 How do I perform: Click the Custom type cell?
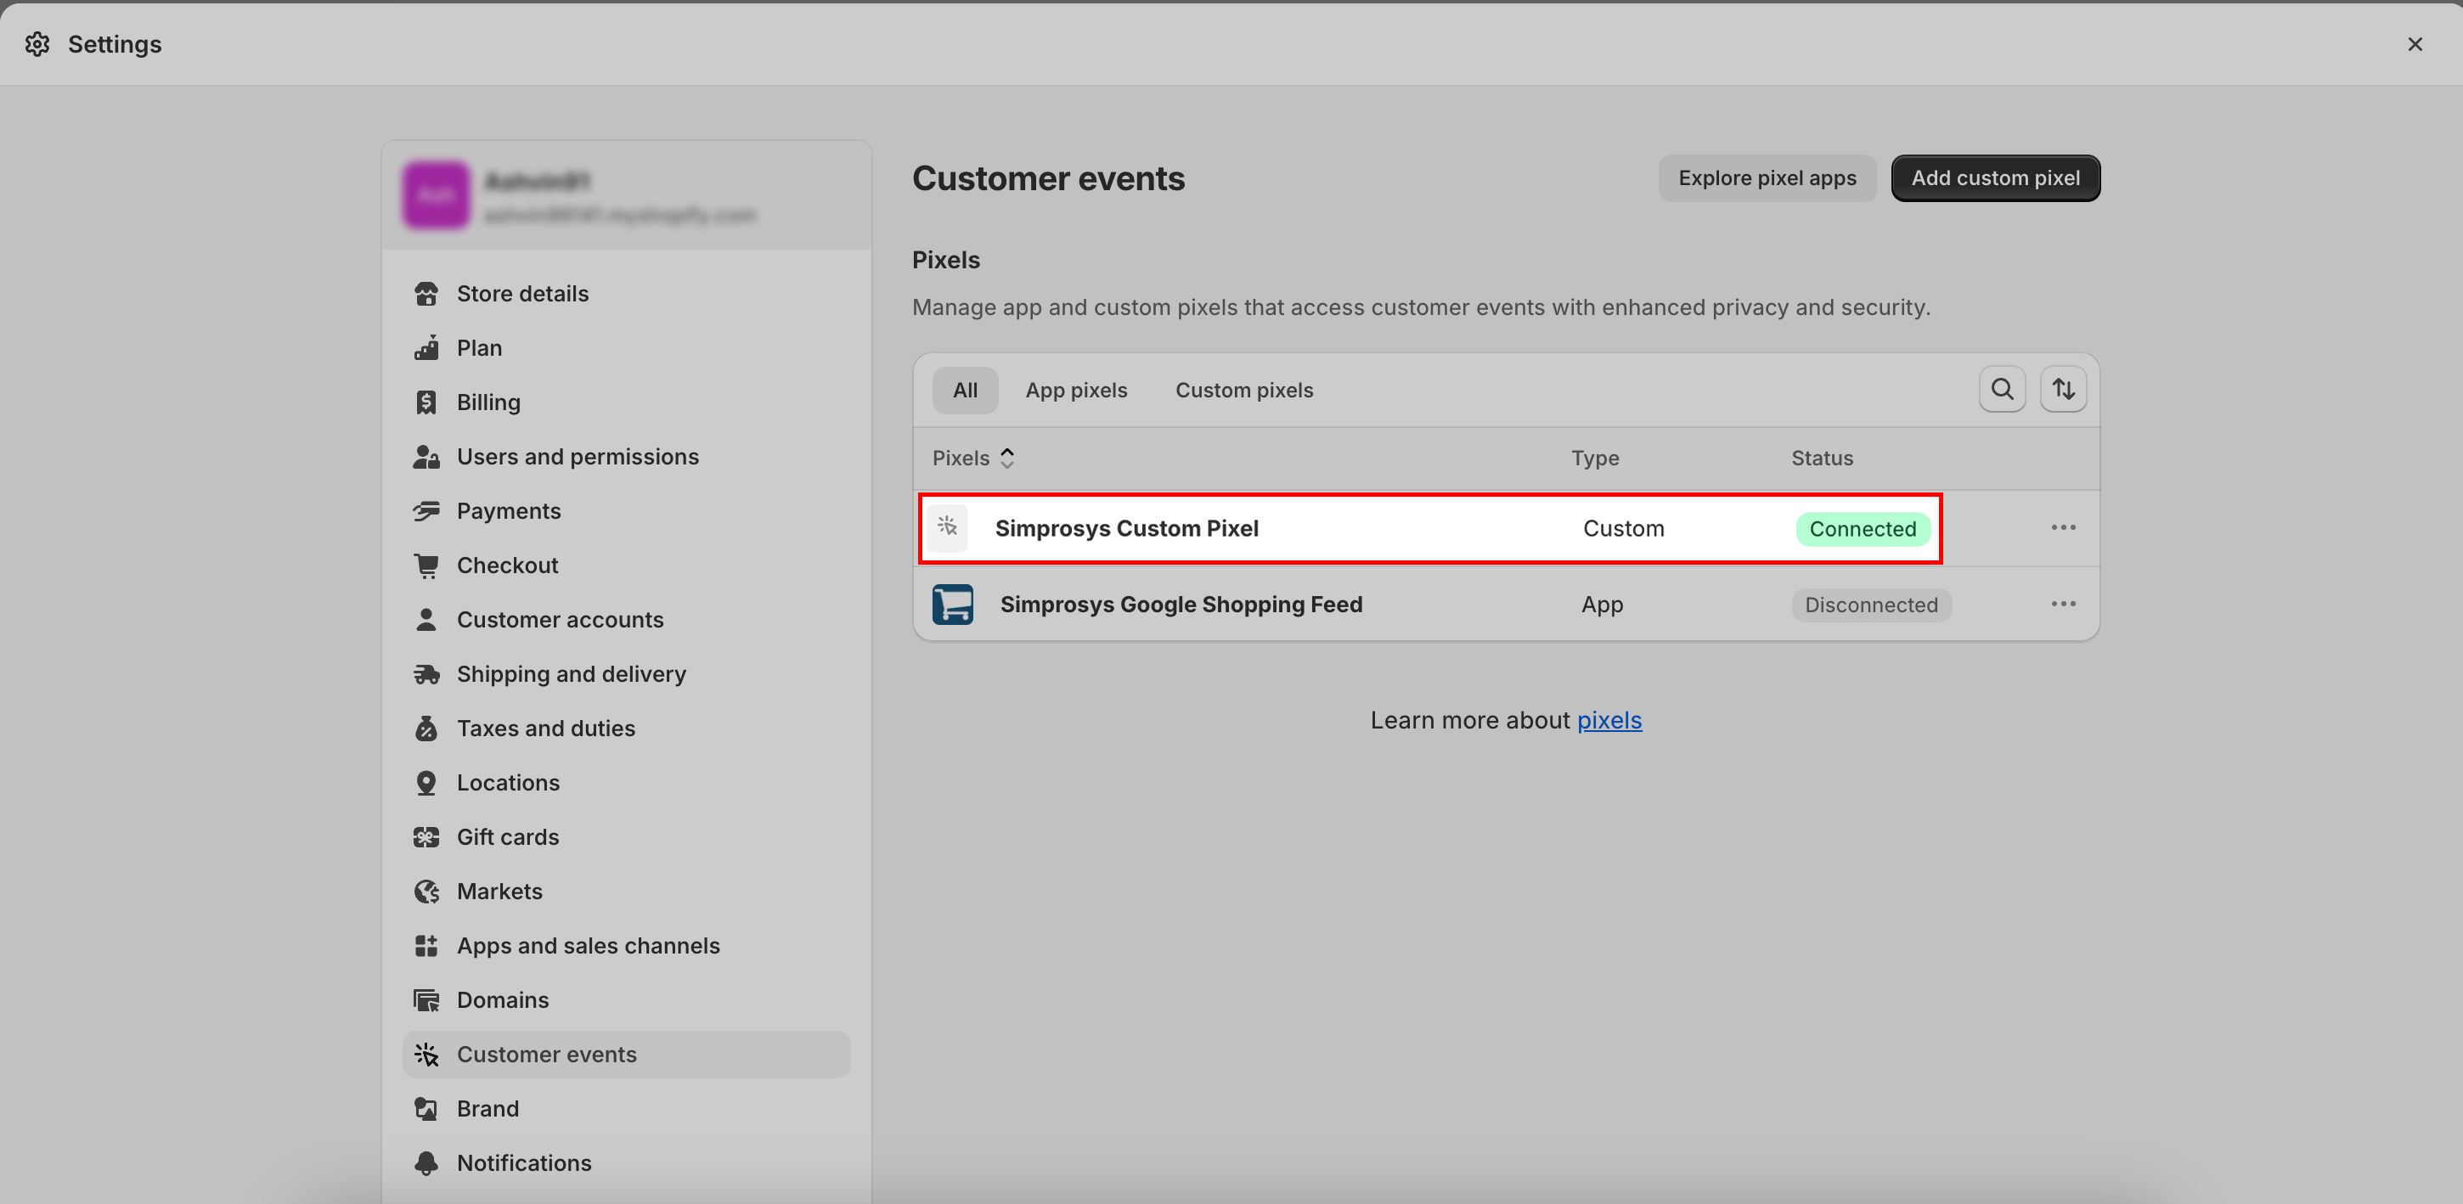[1624, 528]
